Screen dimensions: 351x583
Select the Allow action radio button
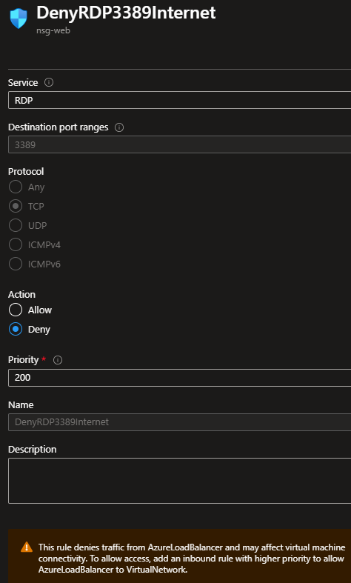16,310
